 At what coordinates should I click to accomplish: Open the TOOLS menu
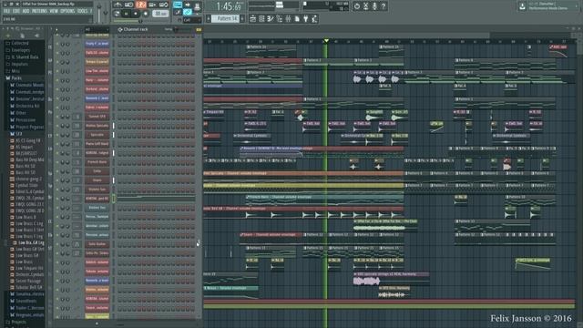tap(83, 12)
